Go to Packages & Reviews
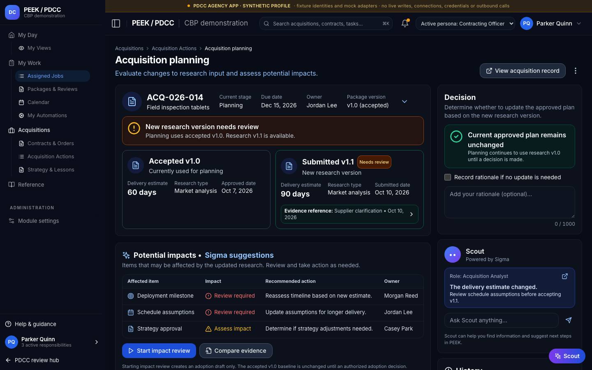Image resolution: width=592 pixels, height=370 pixels. 53,89
